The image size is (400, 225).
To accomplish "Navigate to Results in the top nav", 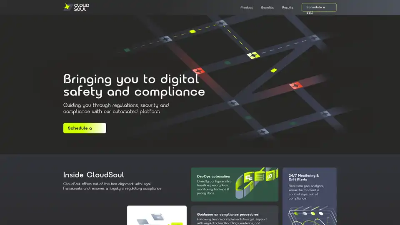I will pos(287,7).
